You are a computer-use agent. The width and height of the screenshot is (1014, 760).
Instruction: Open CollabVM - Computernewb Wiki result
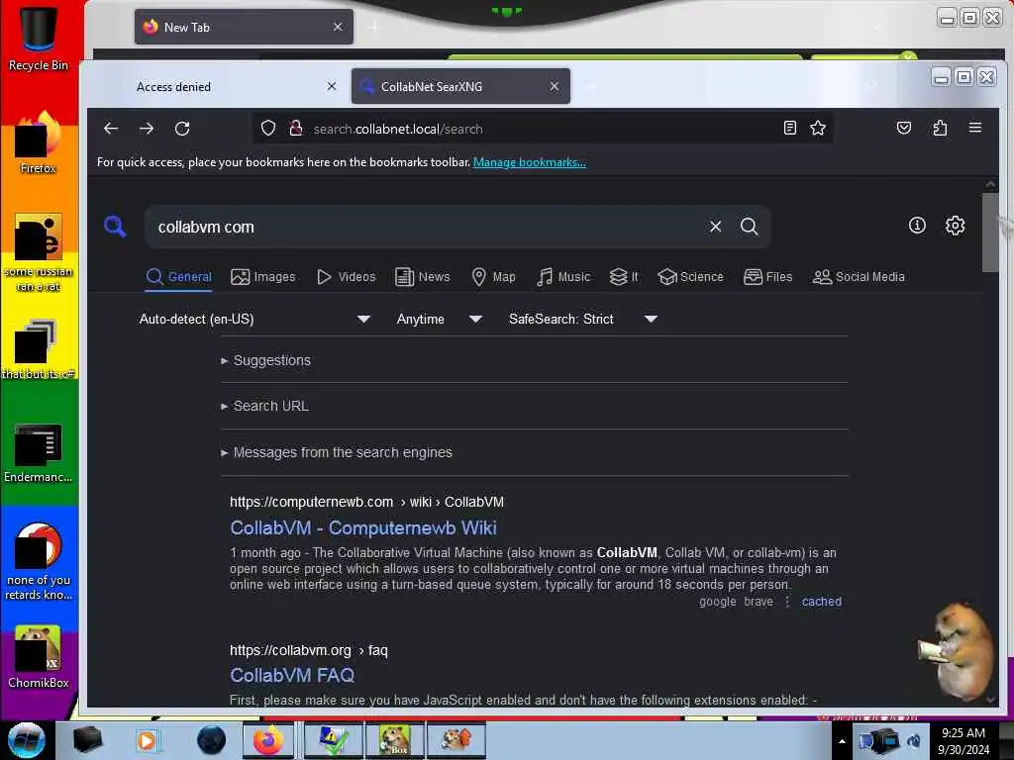363,527
